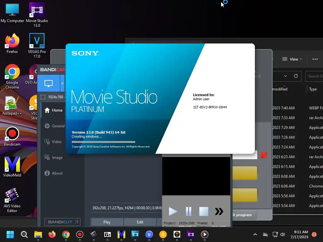Viewport: 323px width, 242px height.
Task: Expand the address bar history dropdown
Action: (x=285, y=76)
